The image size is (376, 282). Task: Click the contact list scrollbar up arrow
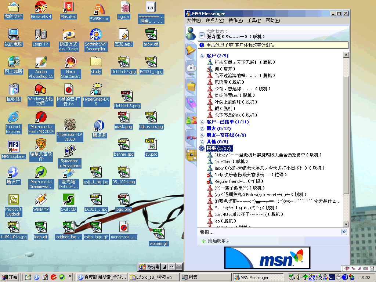pyautogui.click(x=346, y=55)
